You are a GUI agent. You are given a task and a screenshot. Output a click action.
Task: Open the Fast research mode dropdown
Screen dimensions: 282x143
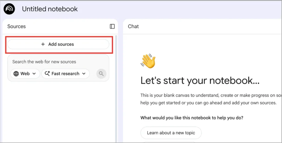pos(66,74)
